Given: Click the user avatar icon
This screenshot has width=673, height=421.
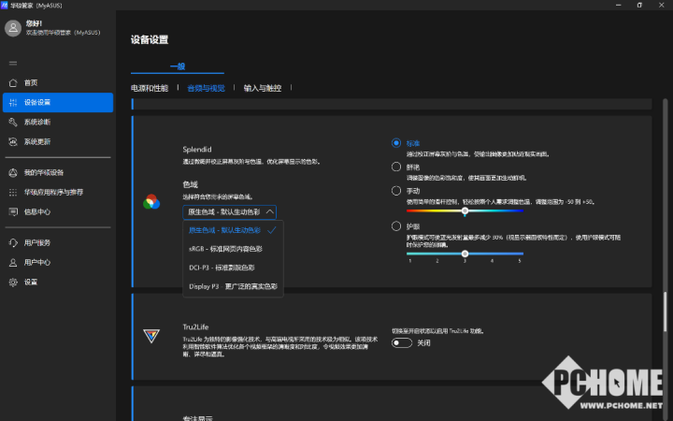Looking at the screenshot, I should click(13, 28).
